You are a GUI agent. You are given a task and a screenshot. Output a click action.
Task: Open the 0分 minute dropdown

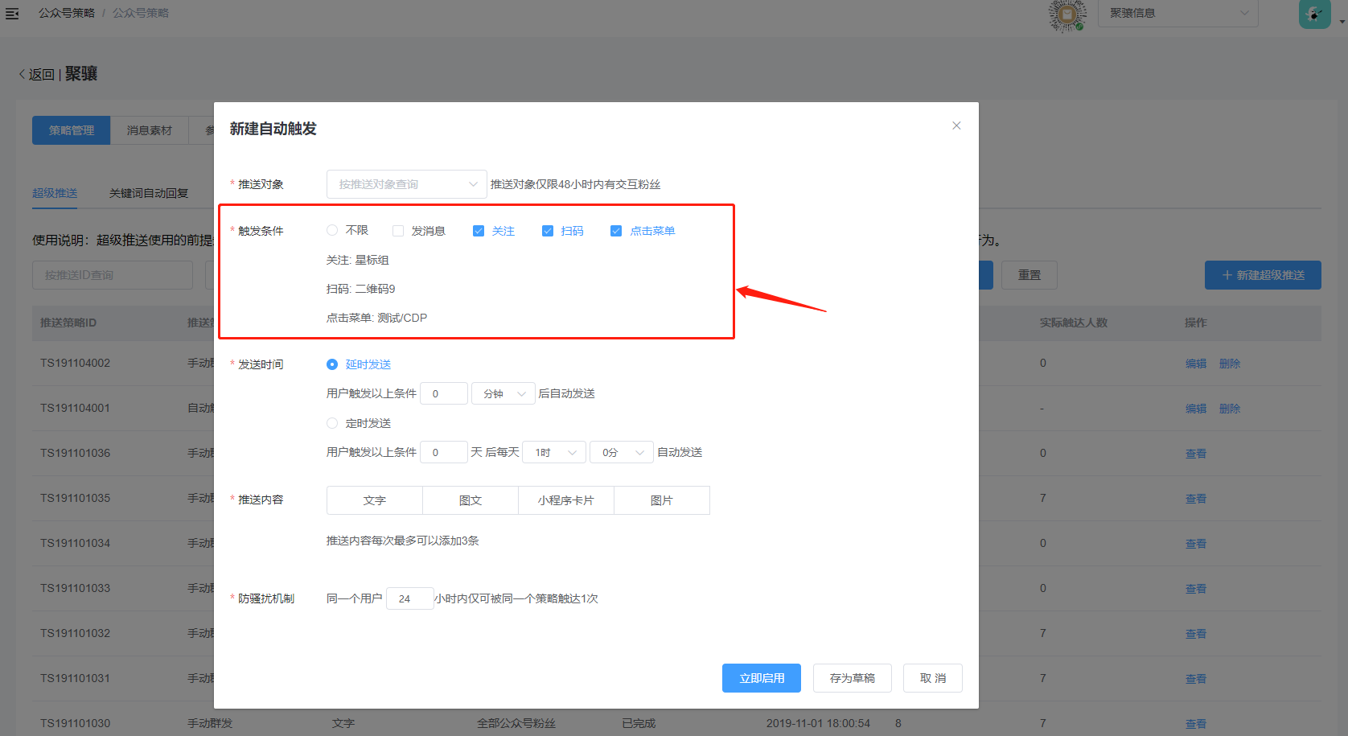pos(622,452)
